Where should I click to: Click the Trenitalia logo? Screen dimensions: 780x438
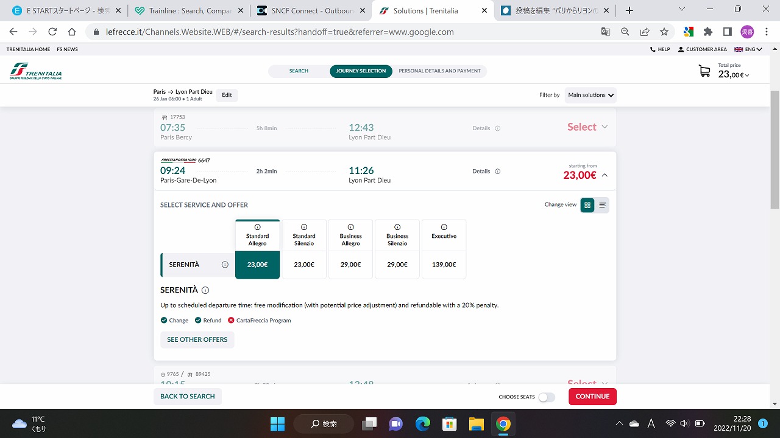point(35,71)
